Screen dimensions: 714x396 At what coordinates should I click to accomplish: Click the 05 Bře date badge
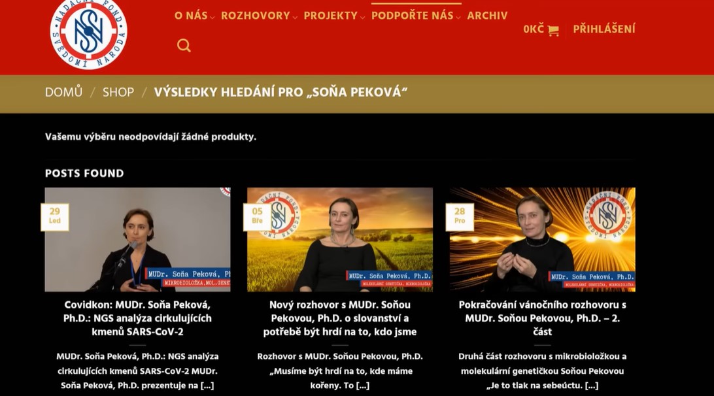tap(257, 217)
